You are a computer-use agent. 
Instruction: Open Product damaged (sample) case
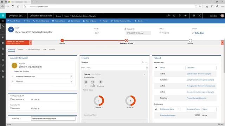[x=197, y=98]
